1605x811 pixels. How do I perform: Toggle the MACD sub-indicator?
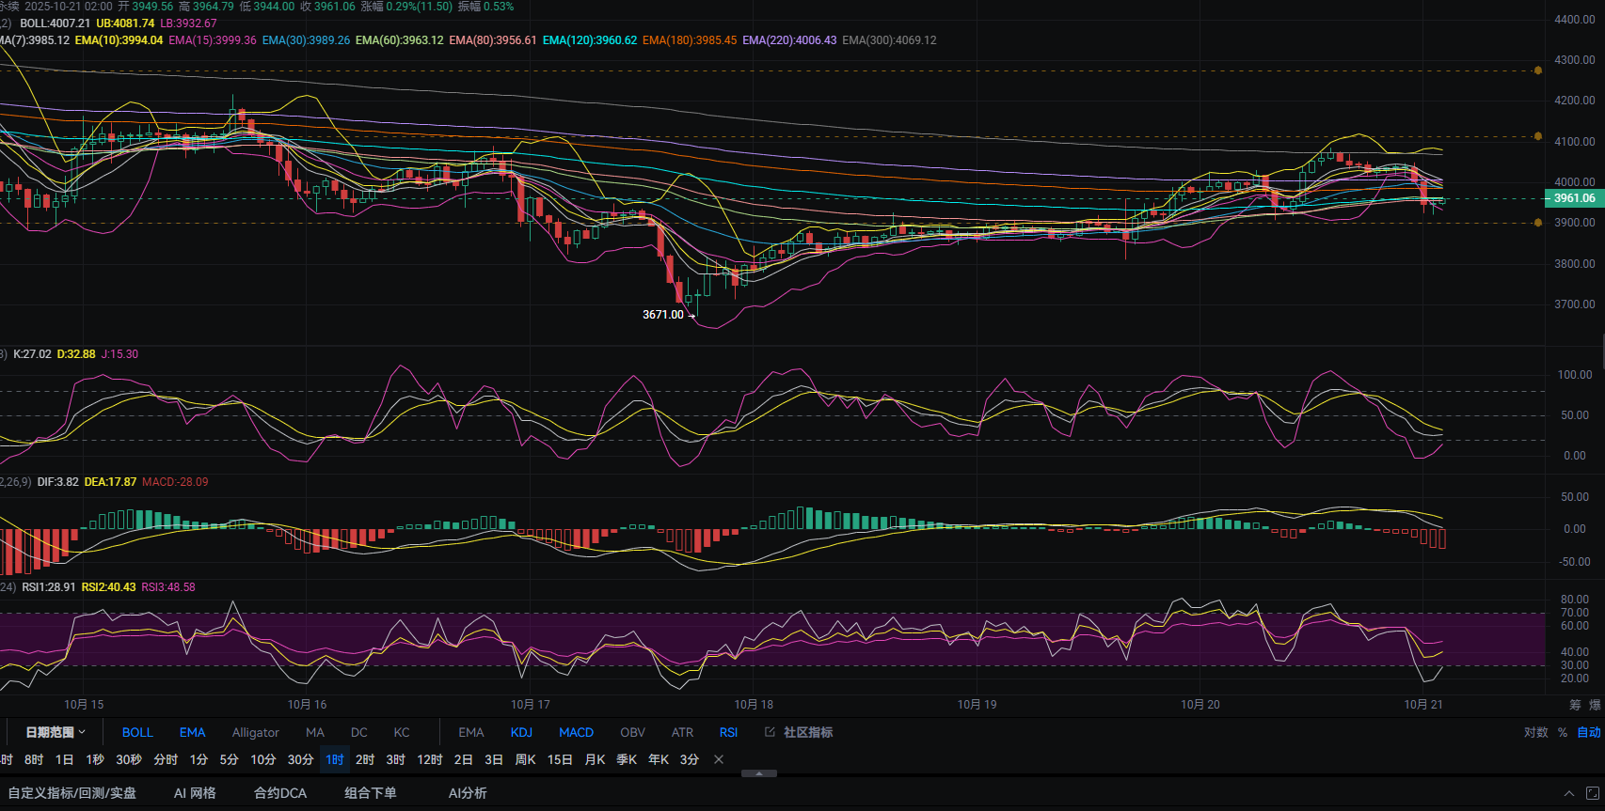click(576, 732)
